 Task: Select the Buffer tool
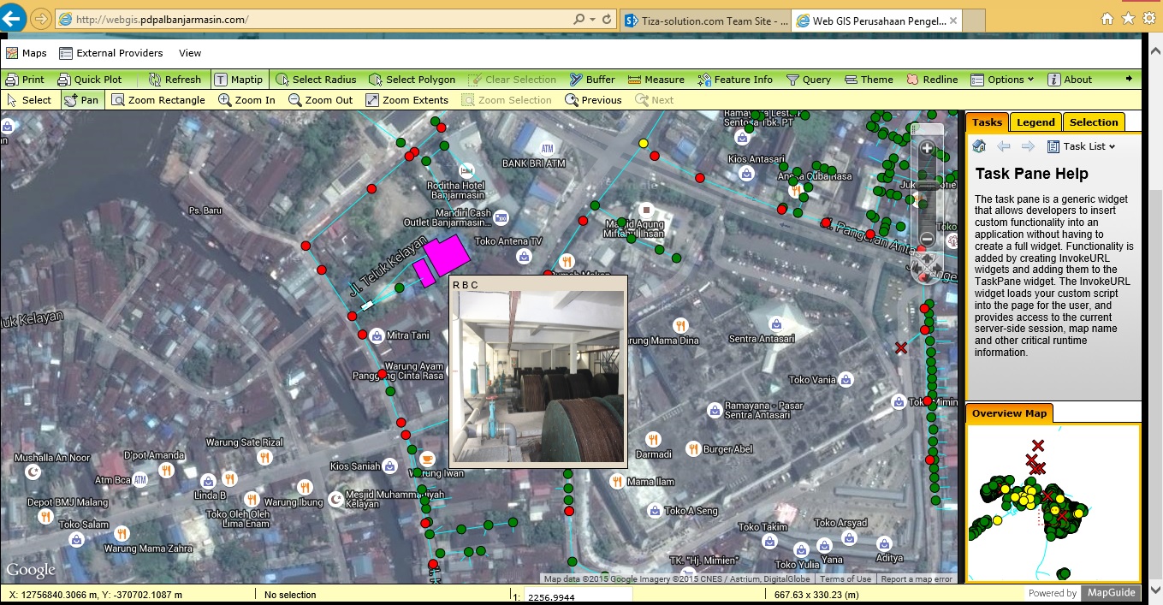coord(592,80)
